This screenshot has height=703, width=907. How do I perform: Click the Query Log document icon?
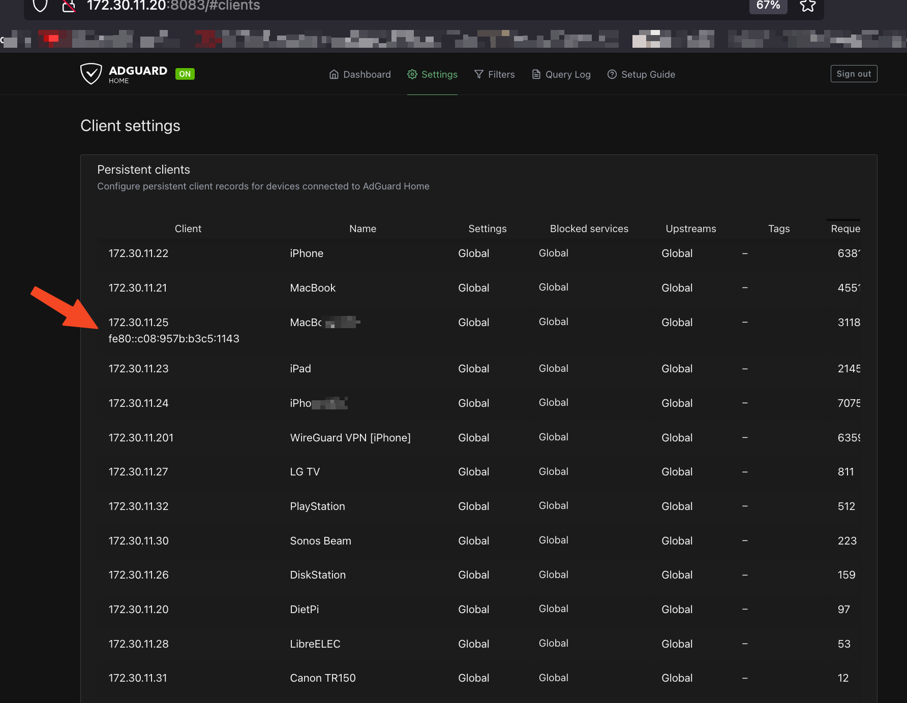coord(536,75)
